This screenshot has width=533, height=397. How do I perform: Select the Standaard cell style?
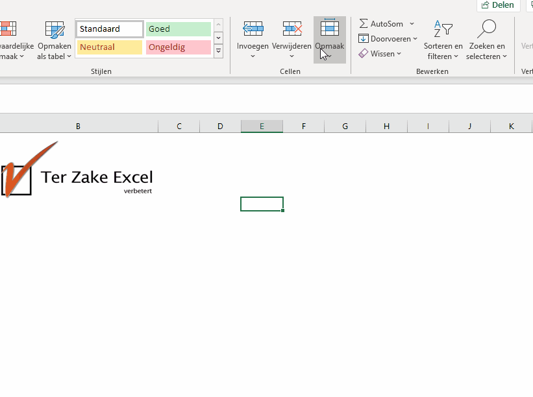click(110, 29)
